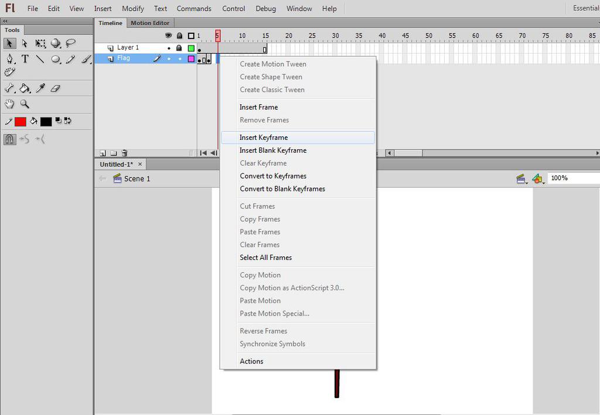Select the Text tool
Image resolution: width=600 pixels, height=415 pixels.
(25, 59)
